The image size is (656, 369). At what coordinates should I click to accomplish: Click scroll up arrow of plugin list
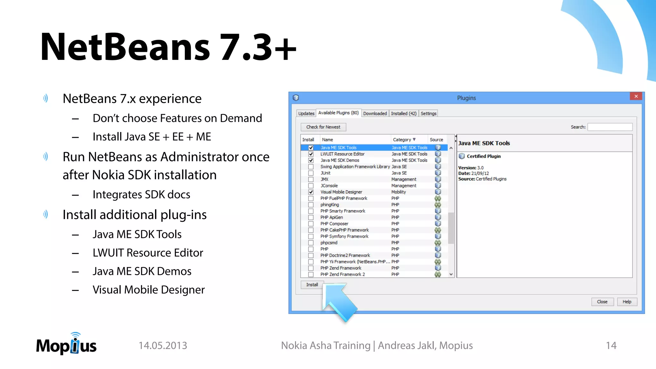pos(451,148)
